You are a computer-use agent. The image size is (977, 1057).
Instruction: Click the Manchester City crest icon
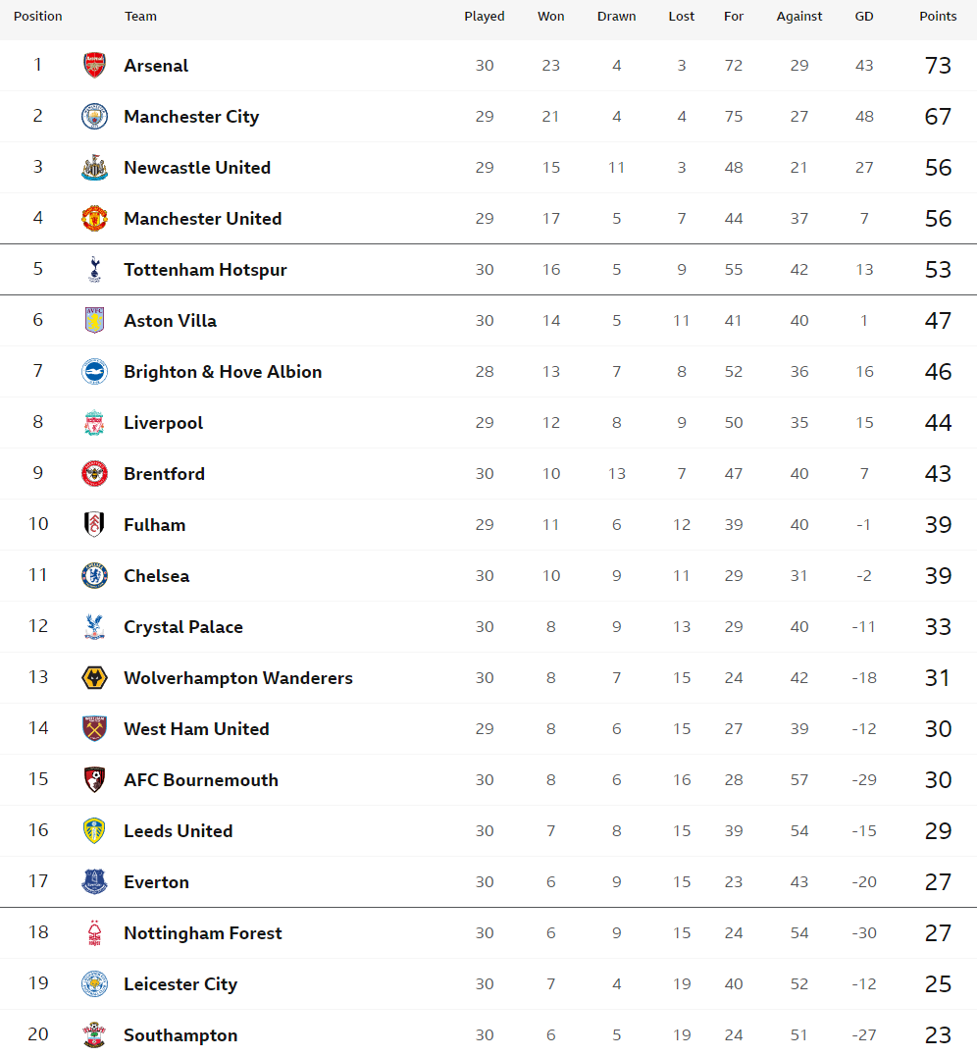pos(94,117)
